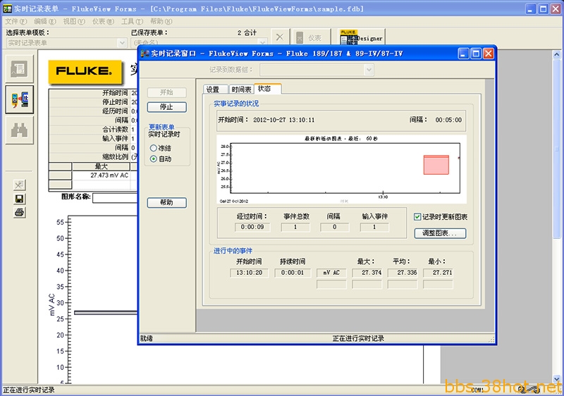
Task: Open the 选择表单模板 dropdown
Action: (x=122, y=43)
